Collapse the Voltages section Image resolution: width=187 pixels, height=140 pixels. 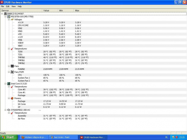(x=9, y=20)
